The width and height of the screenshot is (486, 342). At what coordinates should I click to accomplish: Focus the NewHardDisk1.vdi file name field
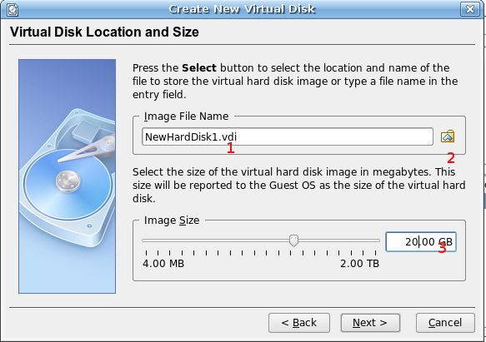click(288, 136)
